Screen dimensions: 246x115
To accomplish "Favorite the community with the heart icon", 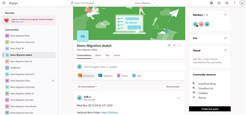I will point(169,45).
